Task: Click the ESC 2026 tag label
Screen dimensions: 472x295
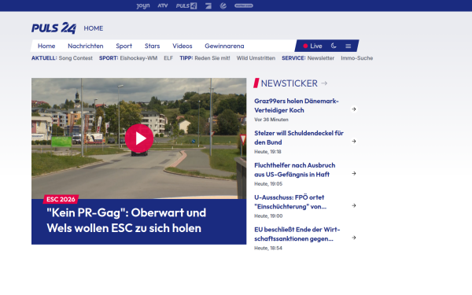Action: (x=61, y=199)
